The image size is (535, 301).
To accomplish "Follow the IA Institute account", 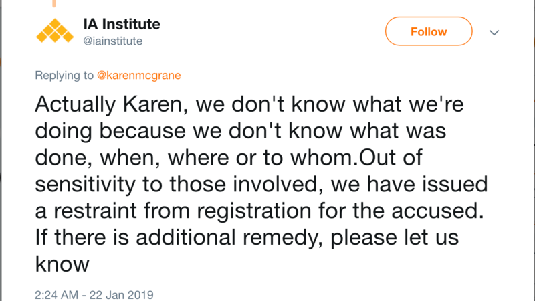I will click(x=429, y=31).
